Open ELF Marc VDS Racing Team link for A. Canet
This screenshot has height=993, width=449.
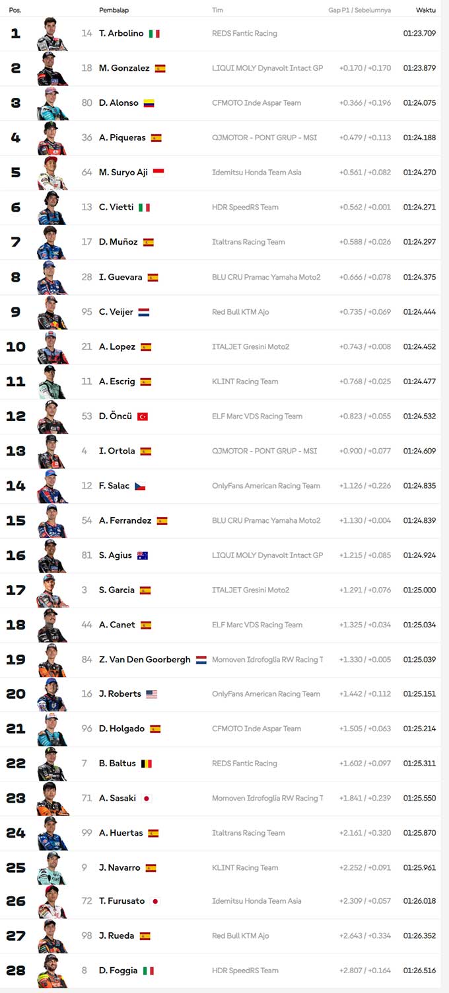(x=257, y=625)
